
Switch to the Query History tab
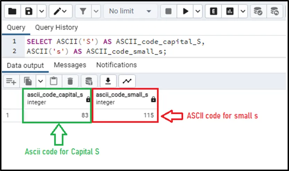pos(56,28)
